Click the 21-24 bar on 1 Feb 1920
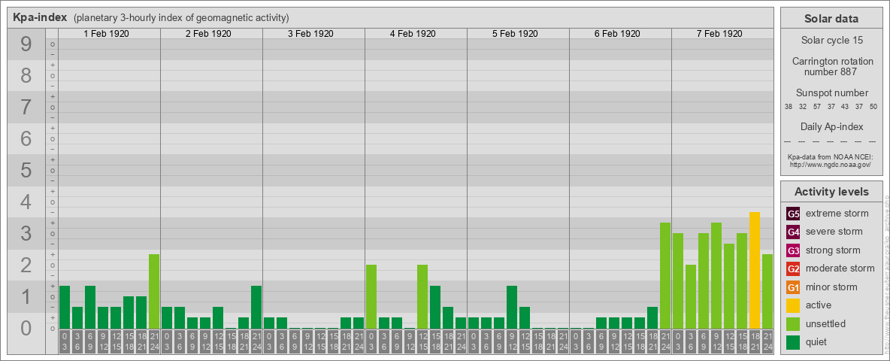Image resolution: width=890 pixels, height=361 pixels. tap(154, 291)
